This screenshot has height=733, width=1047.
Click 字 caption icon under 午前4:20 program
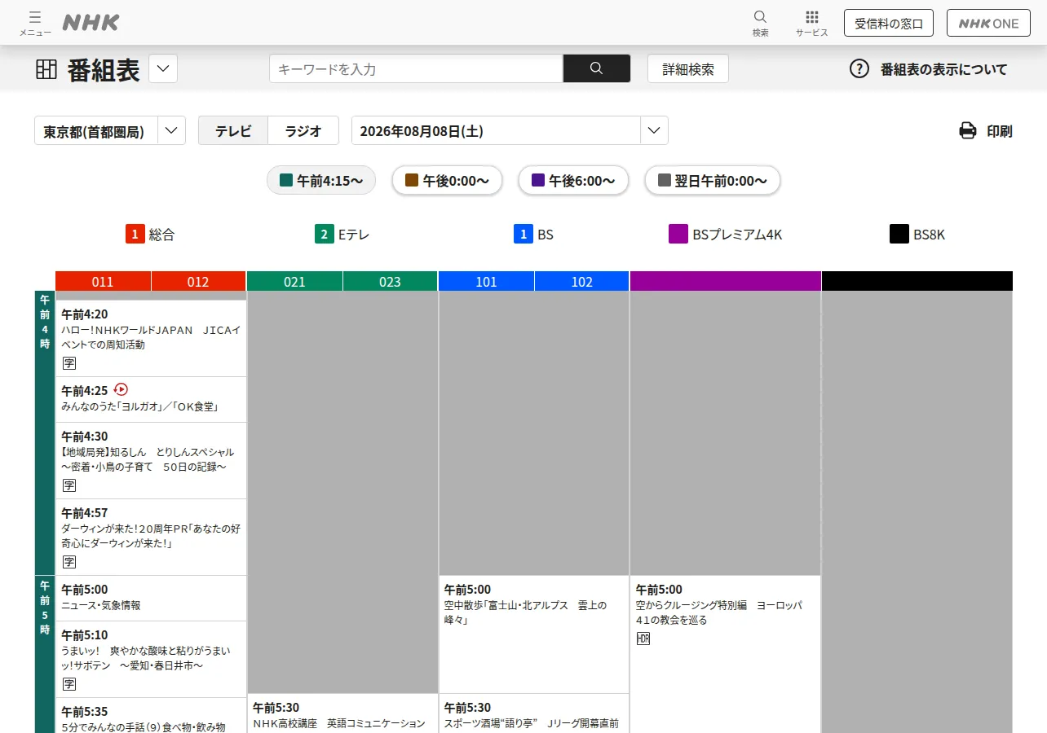pyautogui.click(x=69, y=363)
